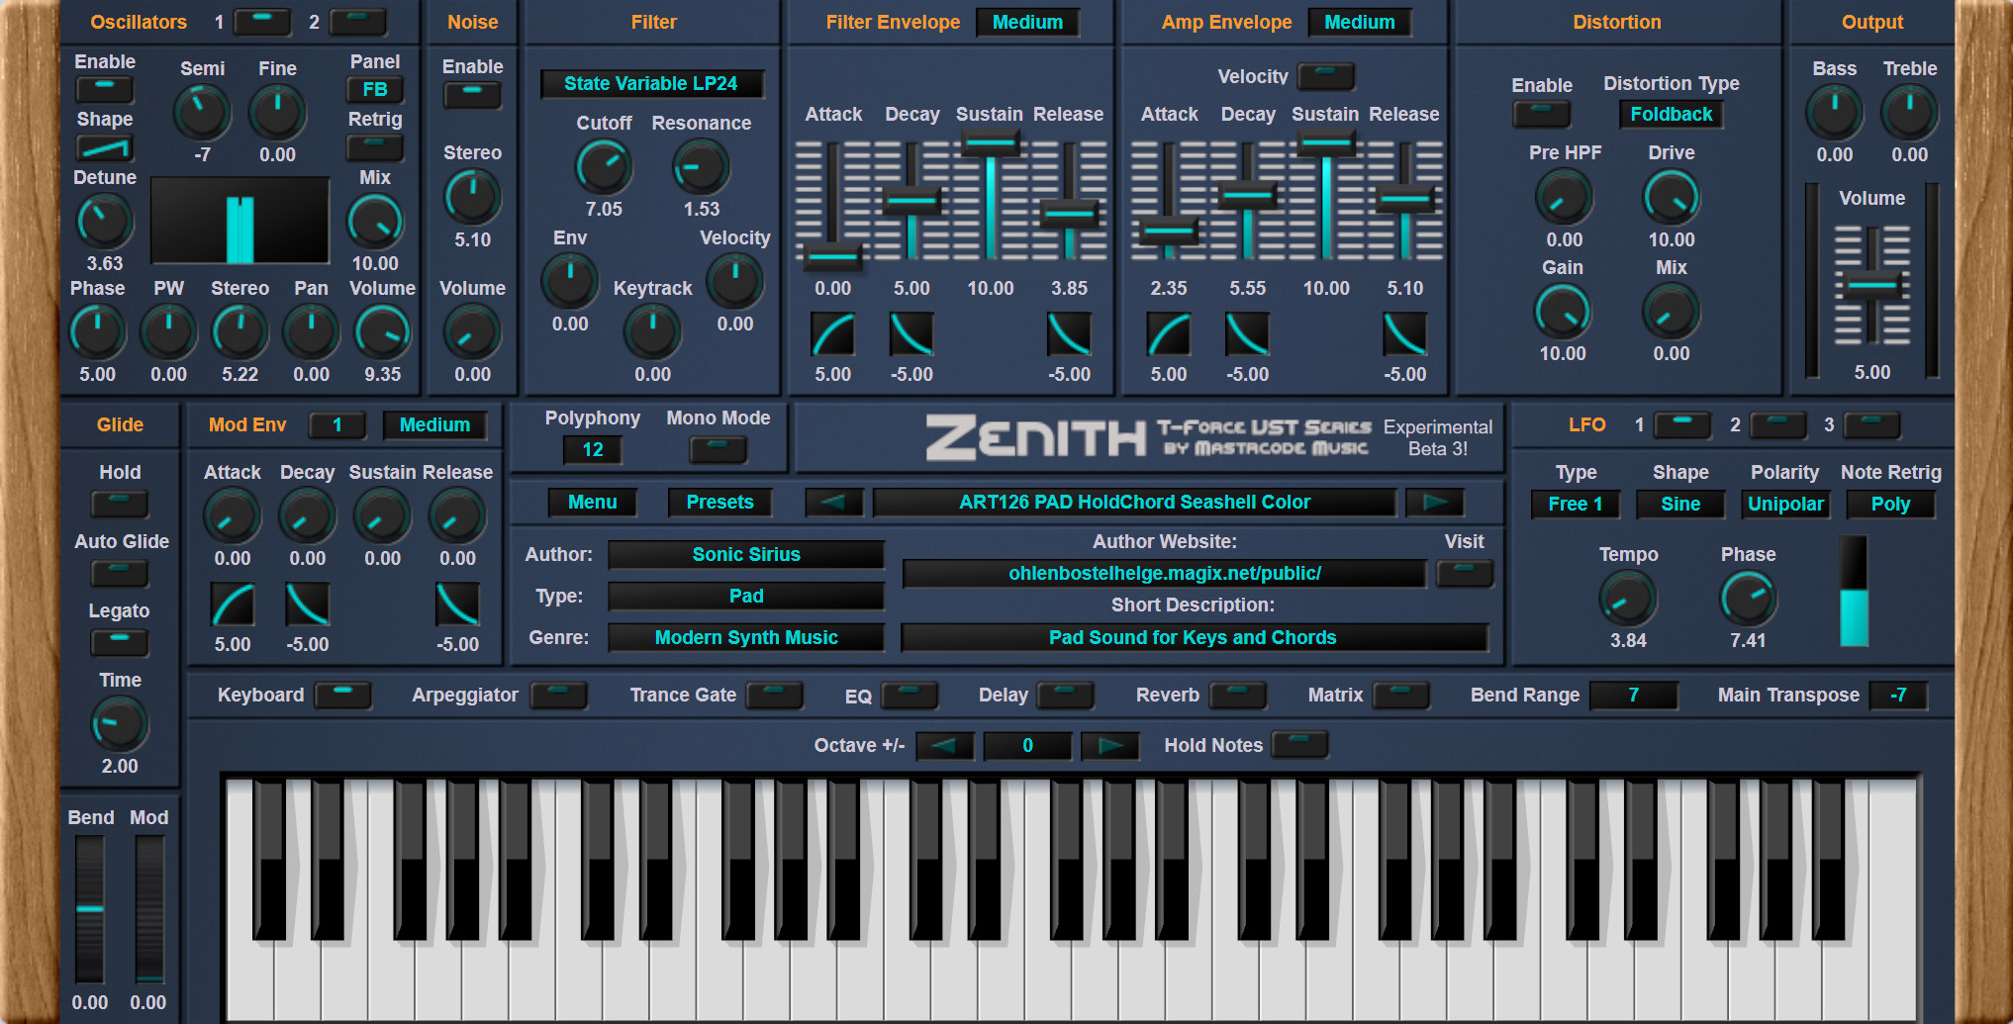This screenshot has height=1024, width=2013.
Task: Click the Panel FB button
Action: pos(374,89)
